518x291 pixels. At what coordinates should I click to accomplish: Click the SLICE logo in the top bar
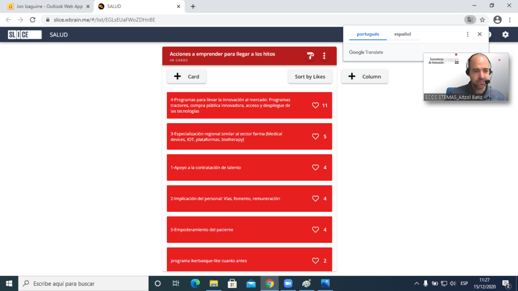pyautogui.click(x=25, y=35)
